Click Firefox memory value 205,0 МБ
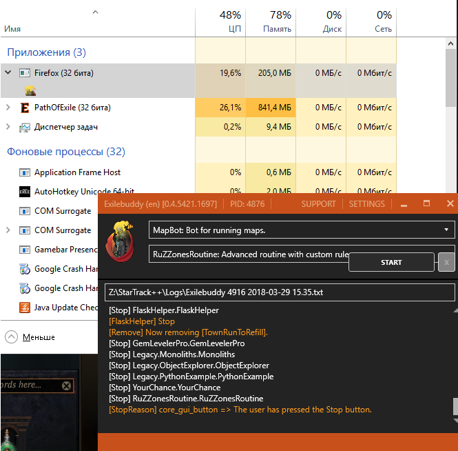This screenshot has width=458, height=451. [x=275, y=73]
